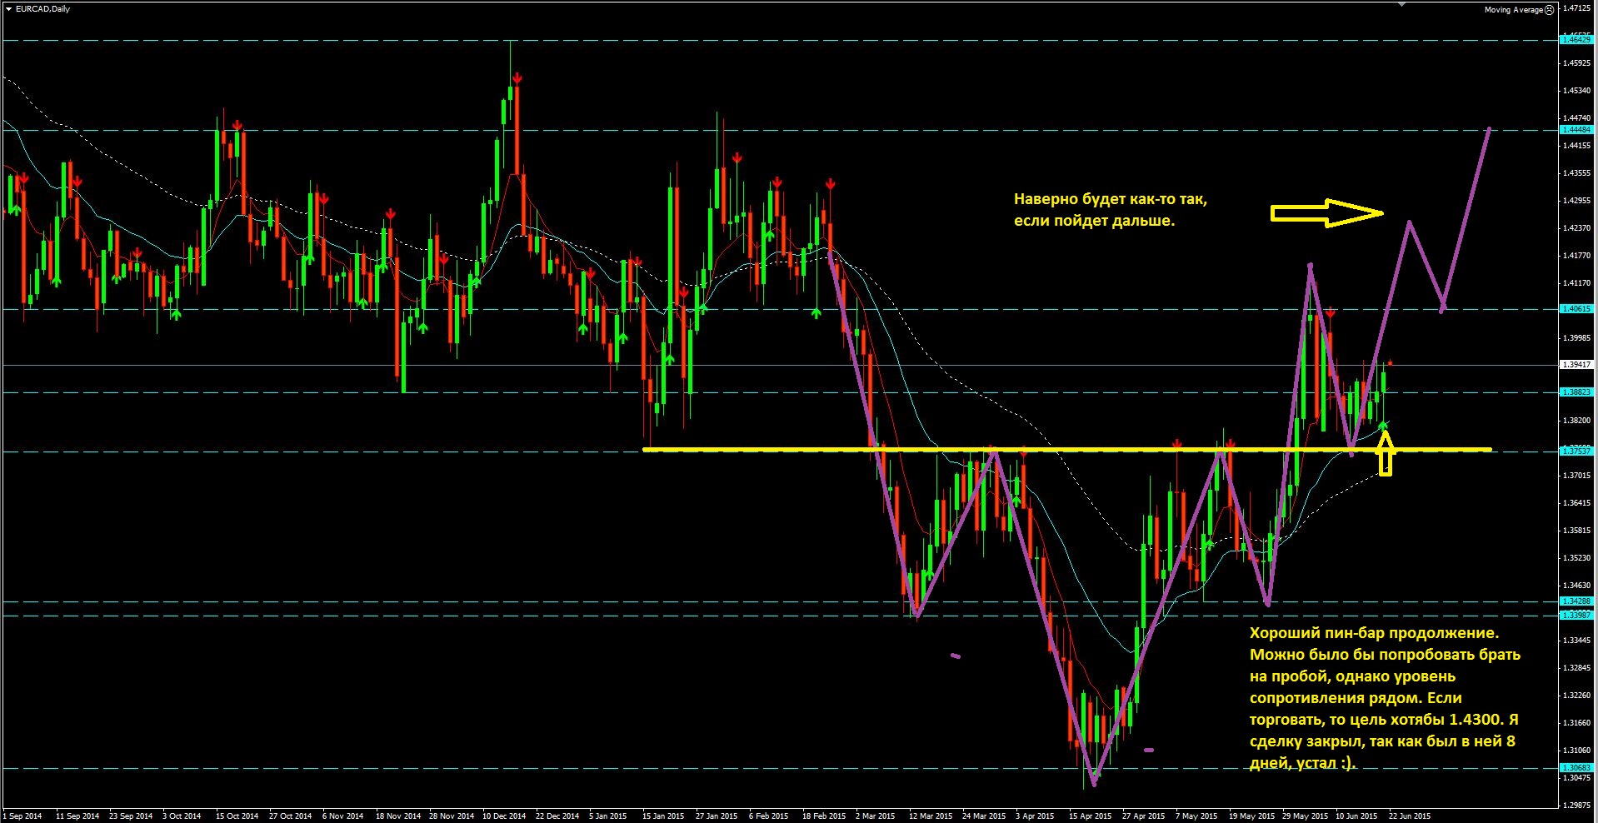This screenshot has height=823, width=1598.
Task: Select the yellow note starting with "Хороший пин-бар"
Action: click(1384, 698)
